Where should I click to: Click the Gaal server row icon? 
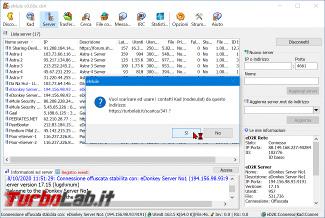click(7, 113)
